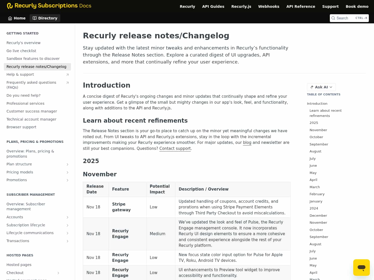Click the sparkle icon on Ask AI
The width and height of the screenshot is (374, 280).
[312, 87]
